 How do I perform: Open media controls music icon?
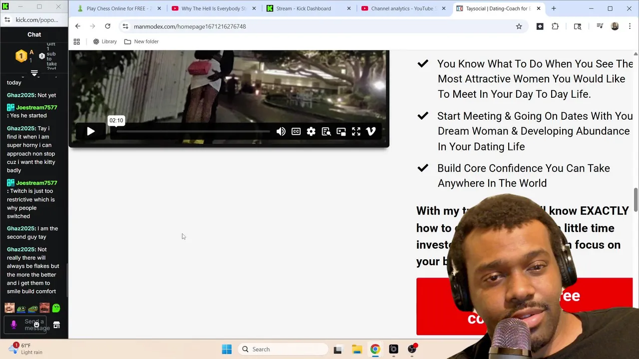point(600,26)
